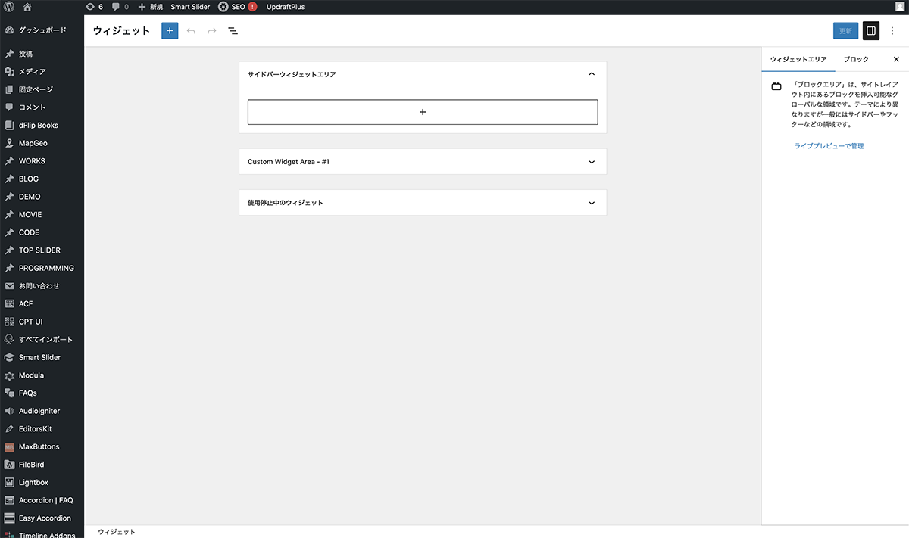Select the ウィジェットエリア tab
The width and height of the screenshot is (909, 538).
[798, 59]
